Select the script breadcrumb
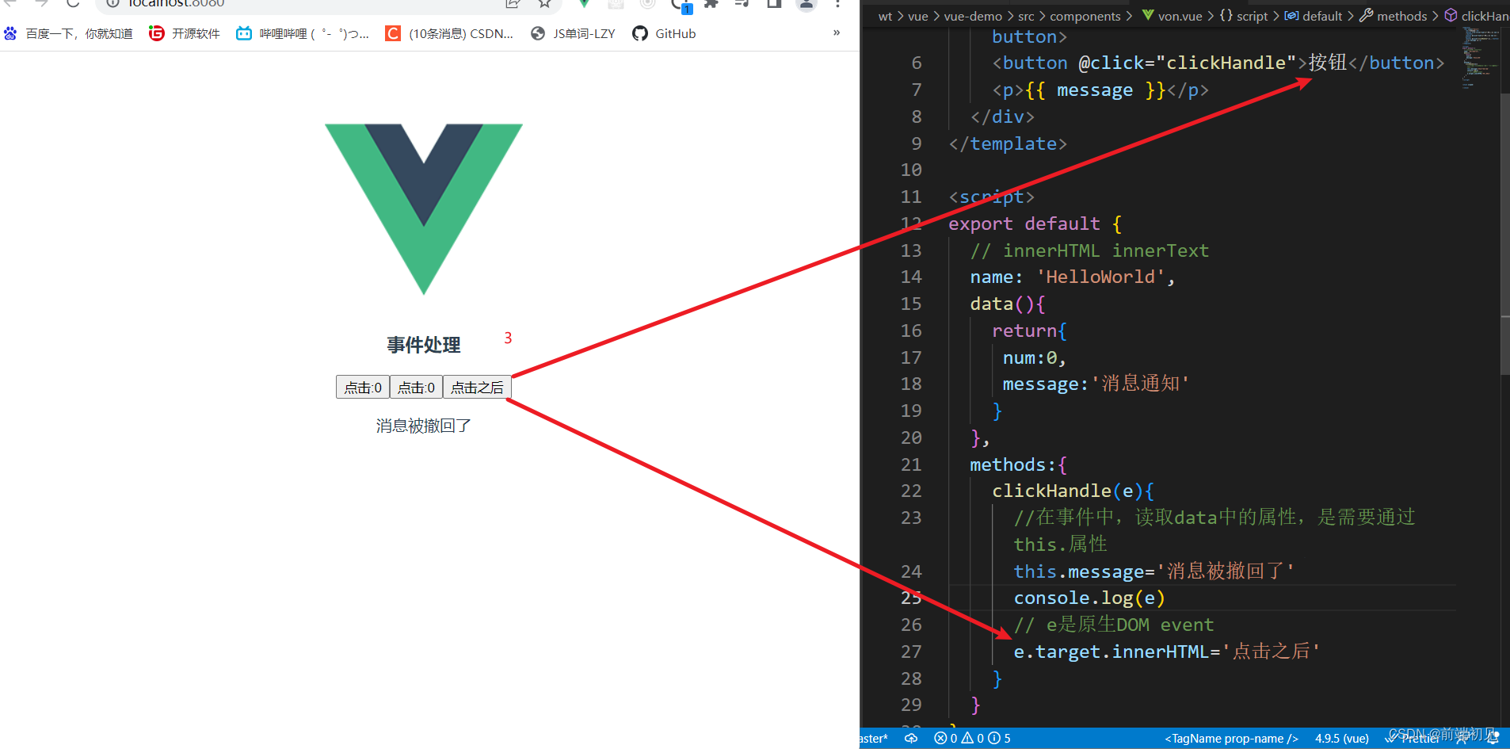The height and width of the screenshot is (749, 1510). [x=1252, y=16]
